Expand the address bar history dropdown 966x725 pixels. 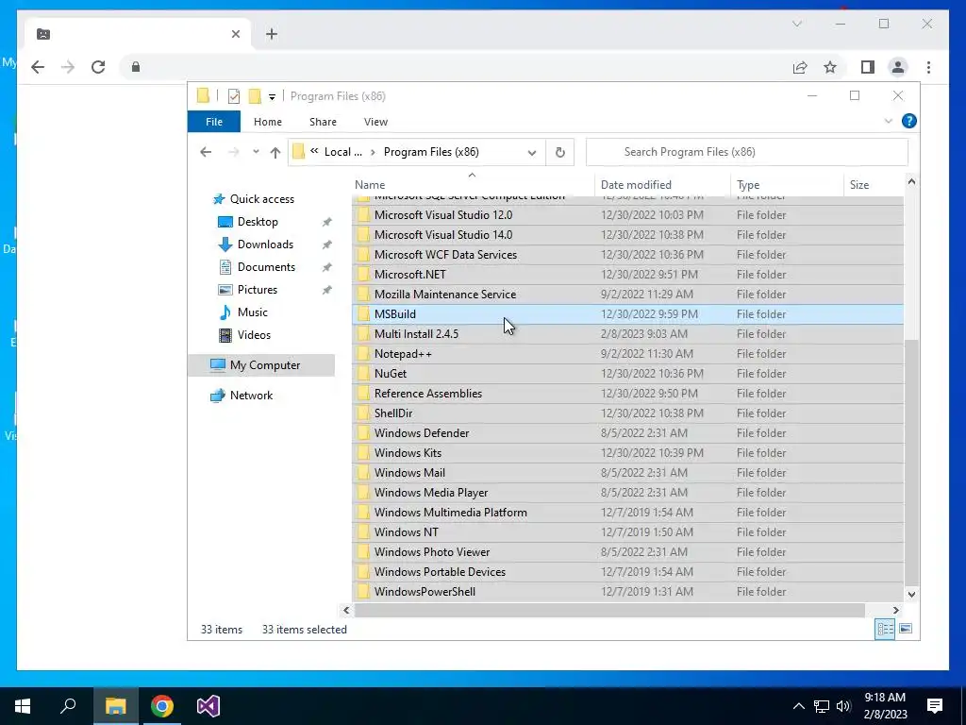coord(532,152)
